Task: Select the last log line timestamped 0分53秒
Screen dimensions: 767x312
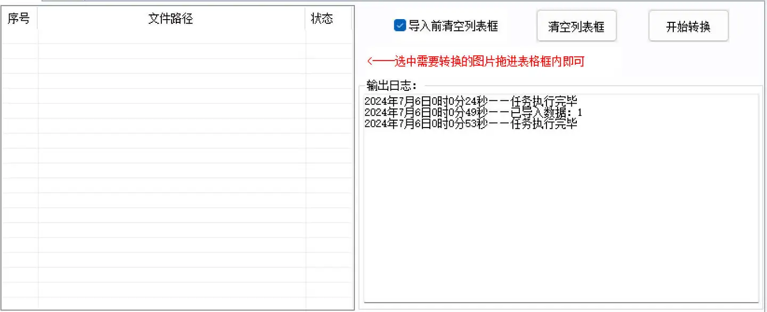Action: coord(471,124)
